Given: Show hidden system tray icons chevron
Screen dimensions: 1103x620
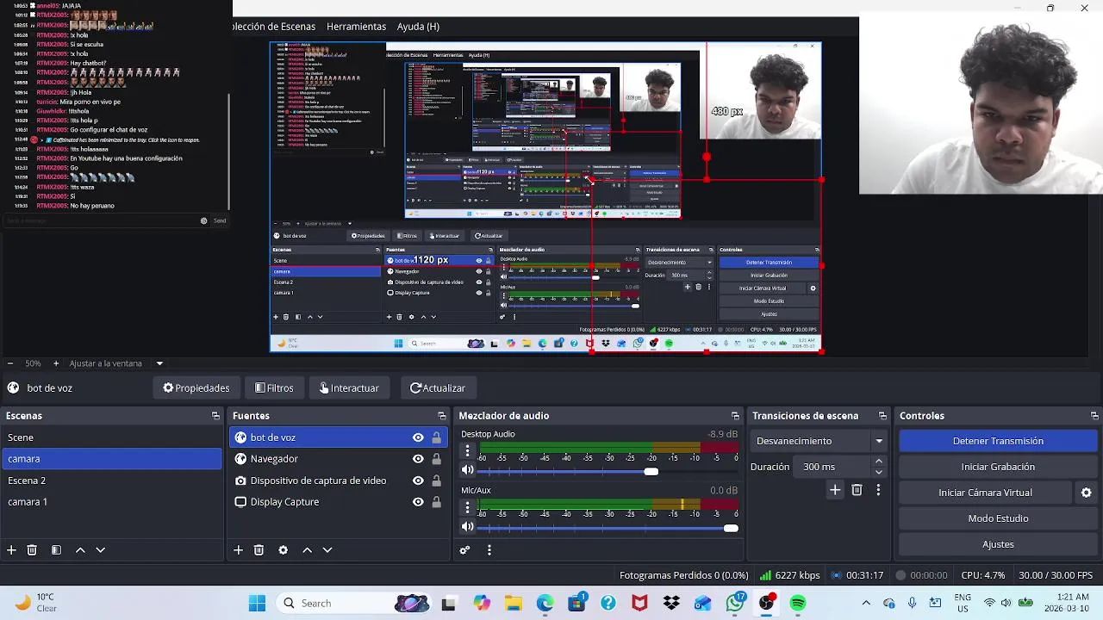Looking at the screenshot, I should click(866, 603).
